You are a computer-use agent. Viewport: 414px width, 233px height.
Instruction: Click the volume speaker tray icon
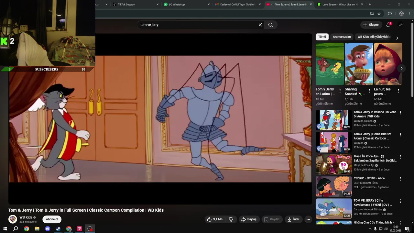(386, 229)
